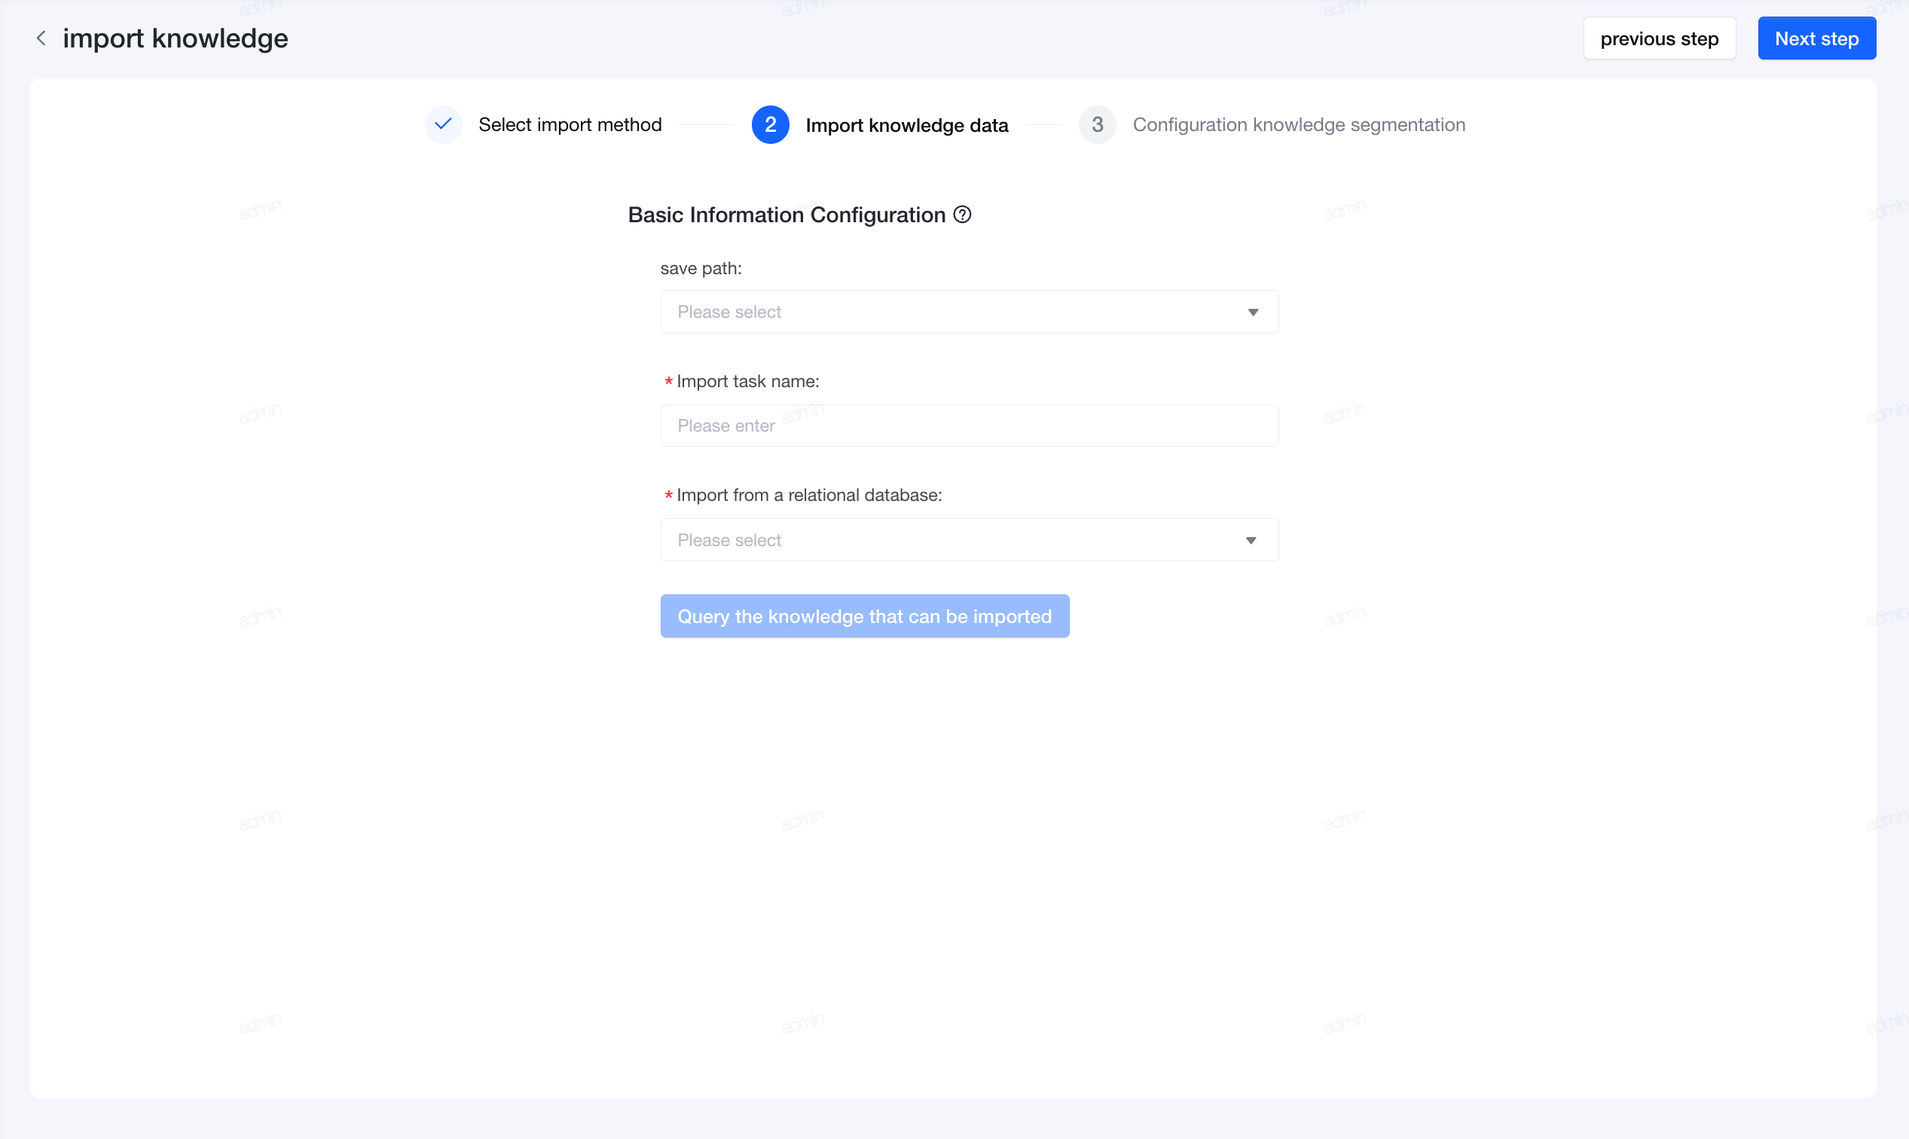
Task: Click the help question mark icon
Action: tap(962, 215)
